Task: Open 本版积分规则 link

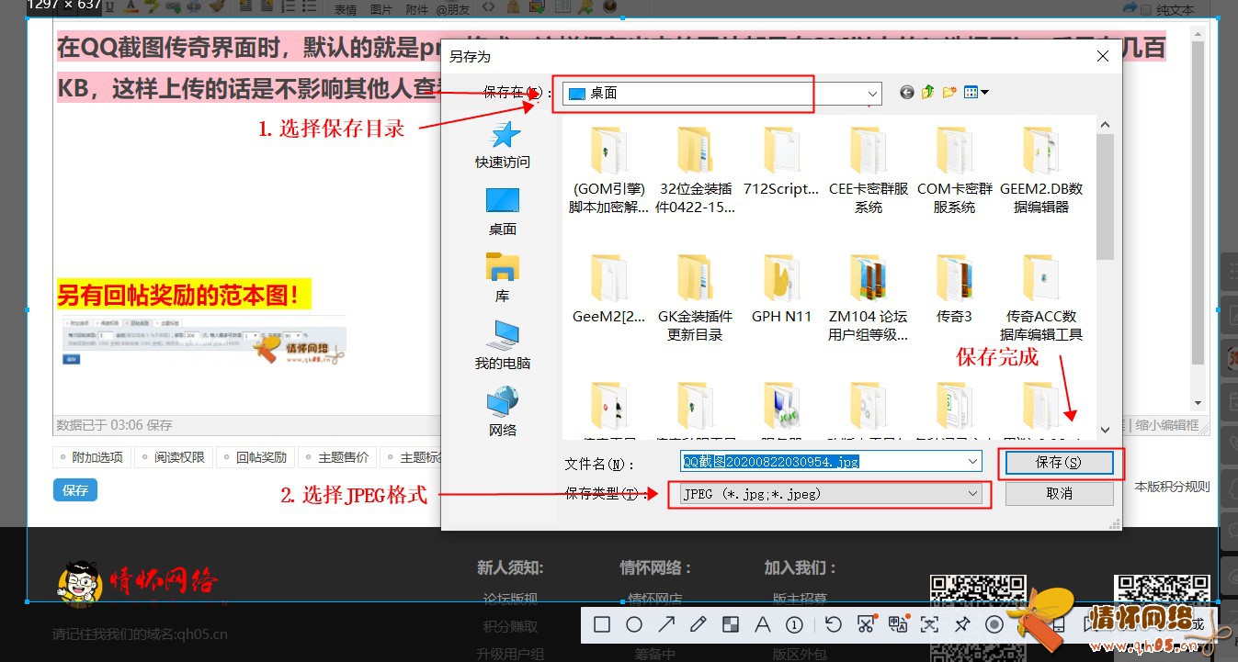Action: point(1172,487)
